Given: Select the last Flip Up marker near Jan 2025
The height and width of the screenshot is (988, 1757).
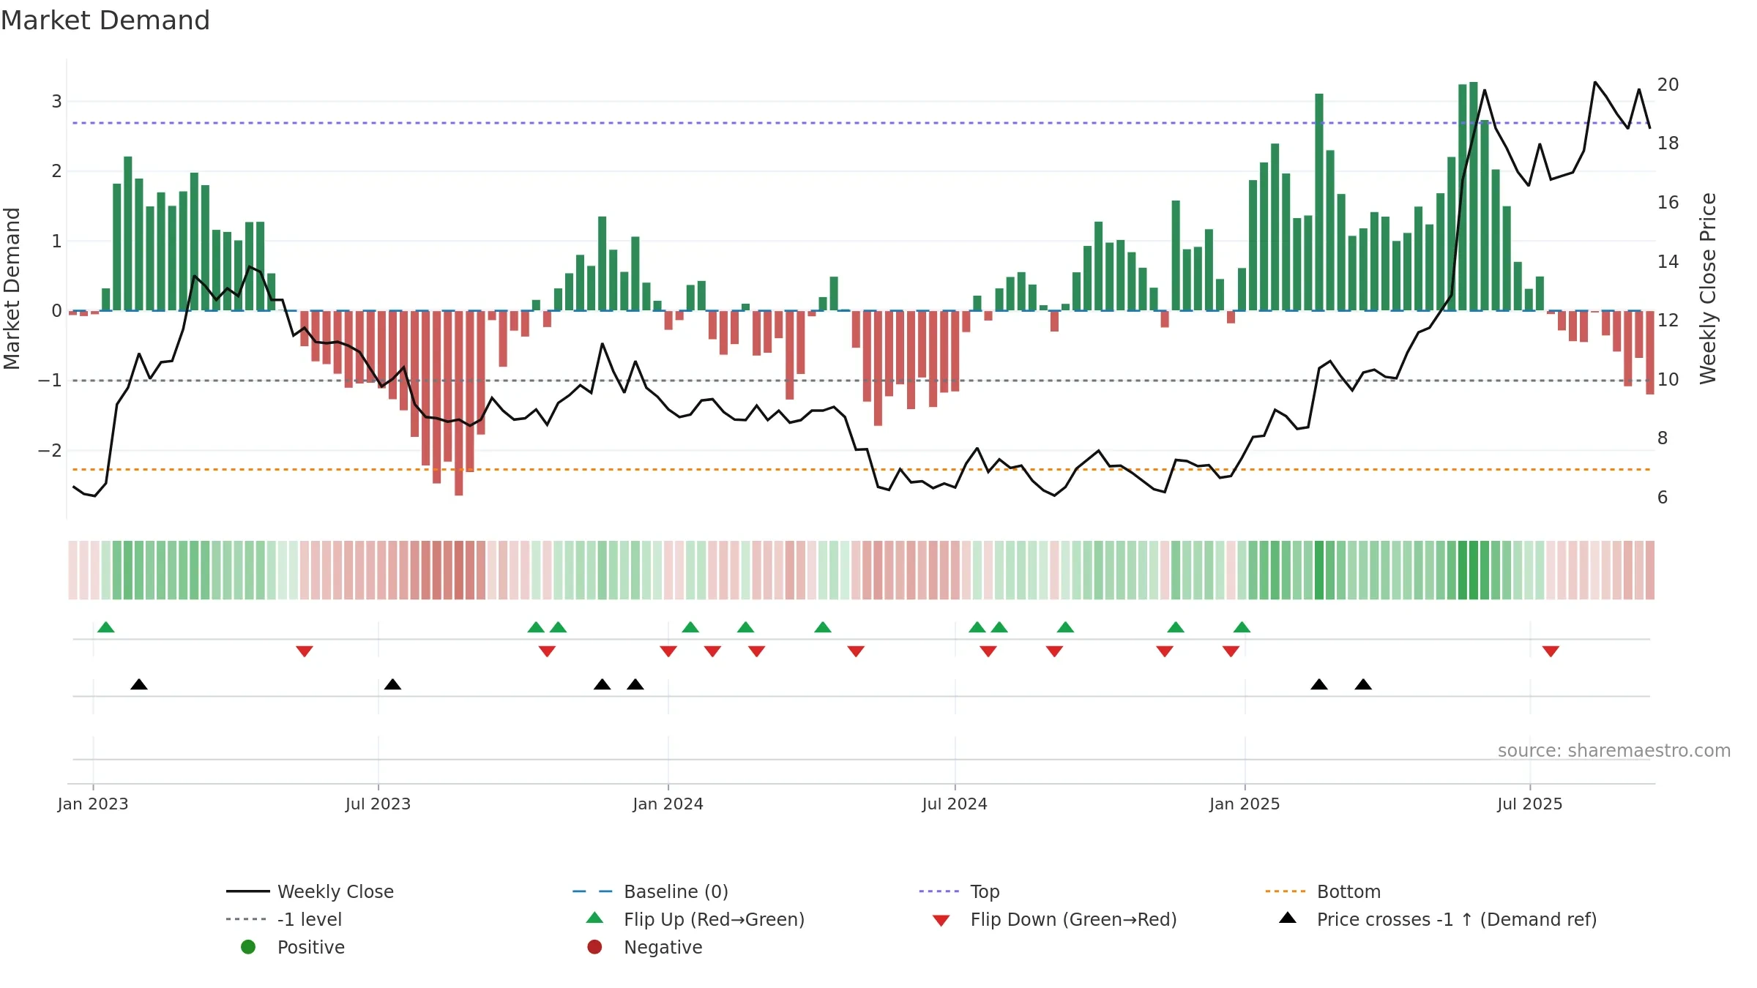Looking at the screenshot, I should tap(1242, 627).
